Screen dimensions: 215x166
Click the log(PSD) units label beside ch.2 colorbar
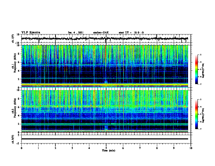[x=204, y=115]
